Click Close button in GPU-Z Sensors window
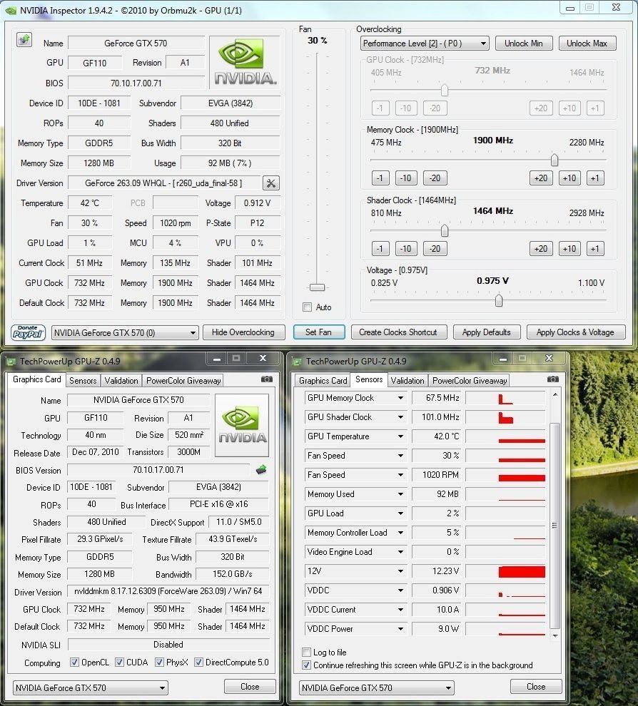This screenshot has width=638, height=706. pyautogui.click(x=536, y=687)
